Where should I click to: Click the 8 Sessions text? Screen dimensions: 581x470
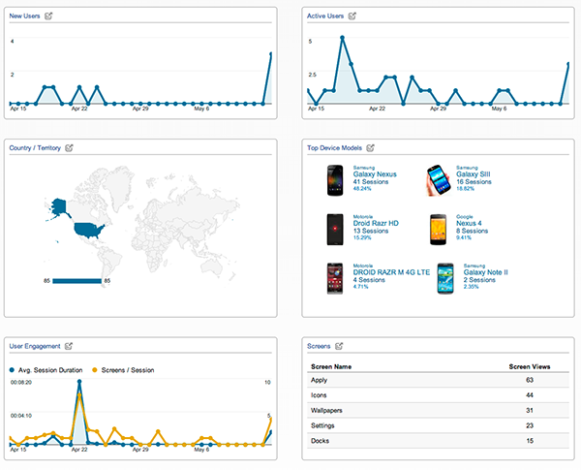pyautogui.click(x=472, y=231)
